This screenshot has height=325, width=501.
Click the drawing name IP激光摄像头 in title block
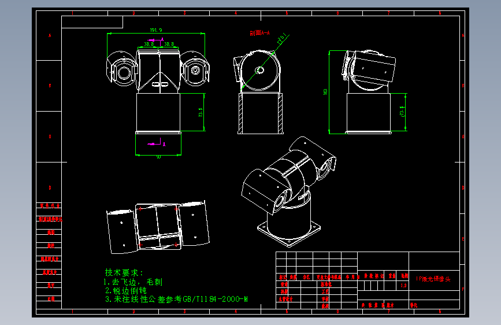coord(433,279)
